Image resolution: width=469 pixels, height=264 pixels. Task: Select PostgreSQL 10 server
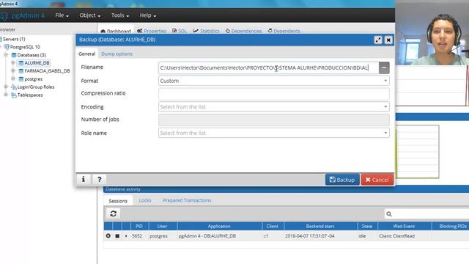click(x=25, y=47)
